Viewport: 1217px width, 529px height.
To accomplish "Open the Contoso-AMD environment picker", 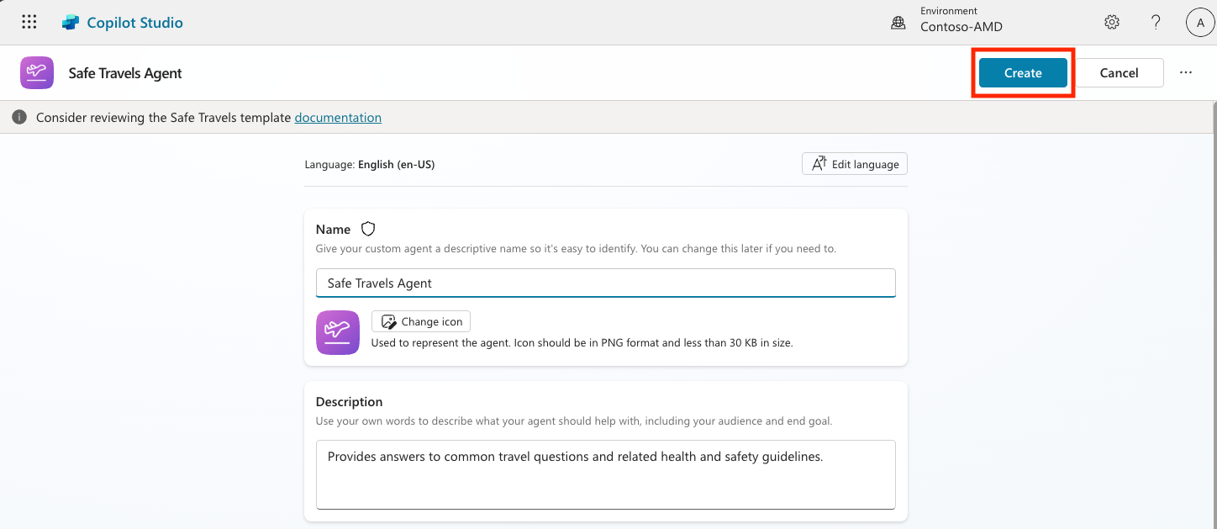I will pyautogui.click(x=961, y=26).
